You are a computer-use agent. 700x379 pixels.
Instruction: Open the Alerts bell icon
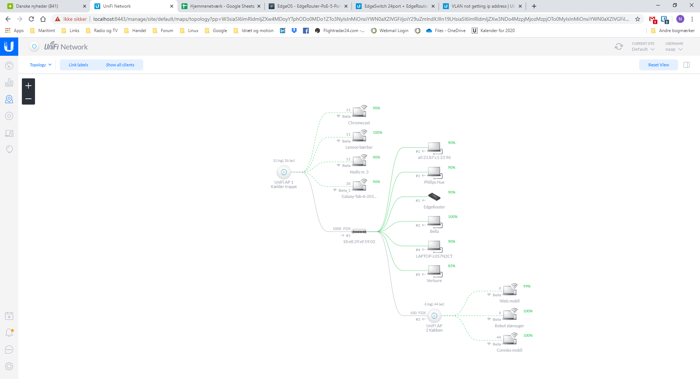click(x=9, y=332)
